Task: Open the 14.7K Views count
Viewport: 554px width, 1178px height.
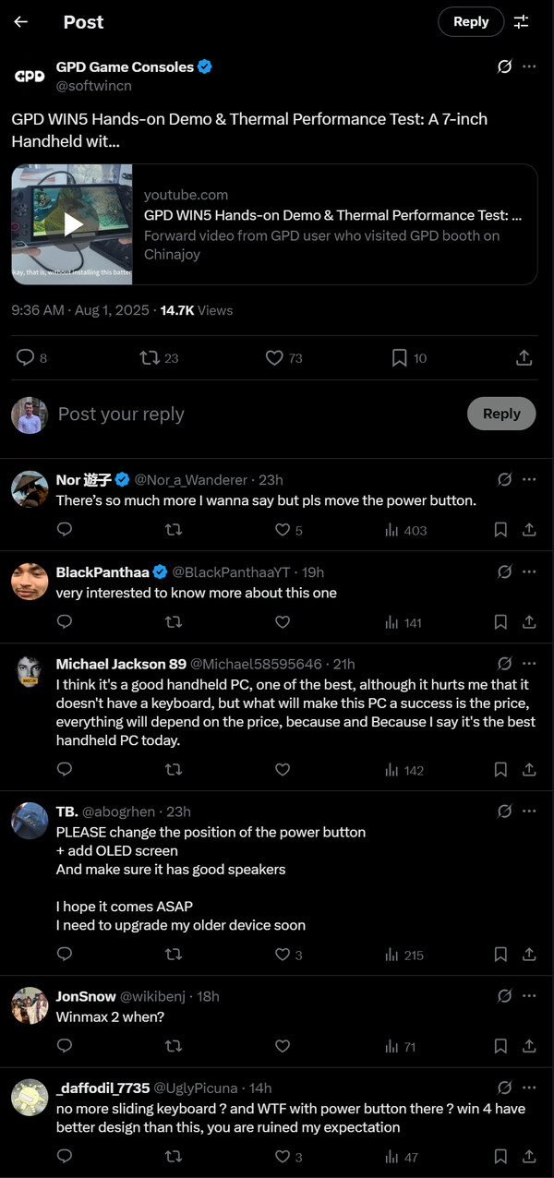Action: point(197,310)
